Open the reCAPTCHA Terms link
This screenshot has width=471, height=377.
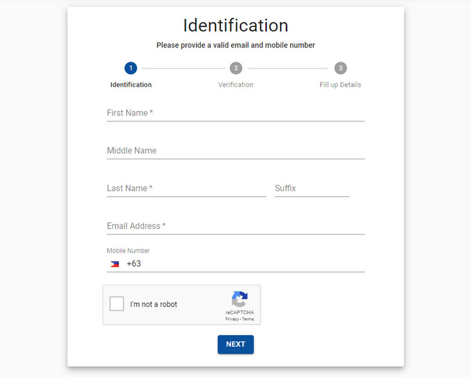point(248,319)
